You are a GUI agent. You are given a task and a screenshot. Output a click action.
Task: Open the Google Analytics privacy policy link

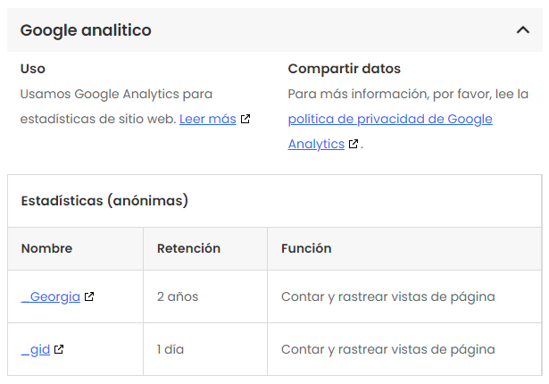click(389, 119)
